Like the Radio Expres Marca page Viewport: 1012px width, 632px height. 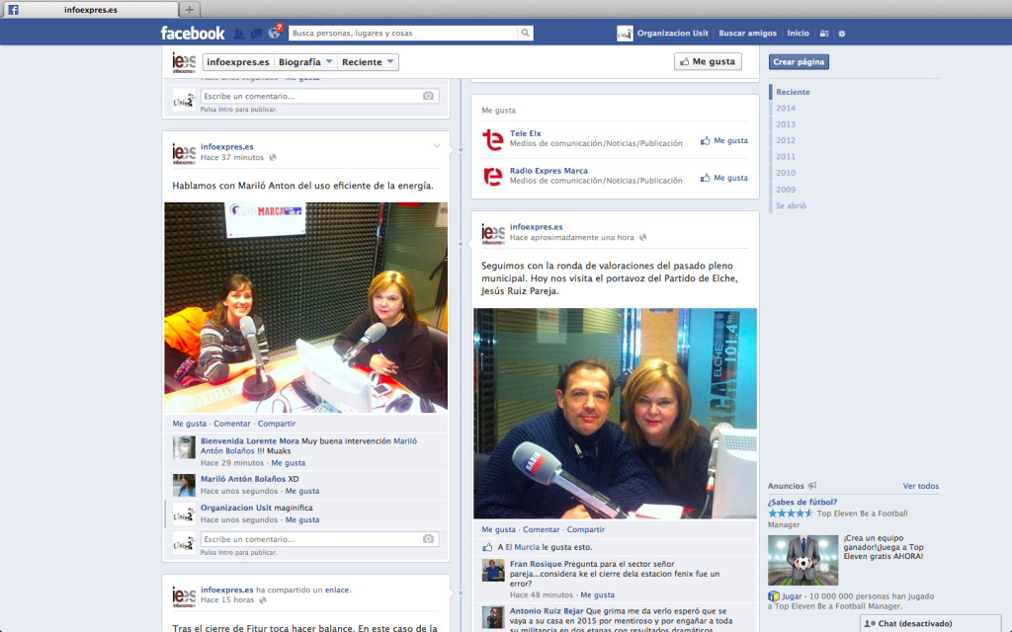tap(723, 178)
